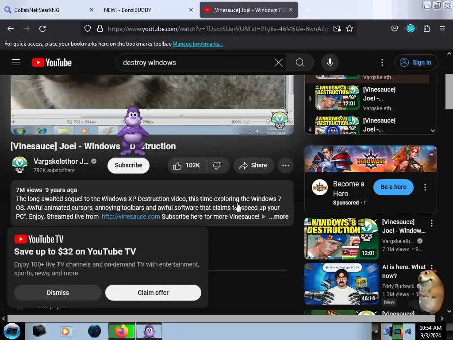Subscribe to Vargskelethor channel
The image size is (453, 340).
(129, 166)
